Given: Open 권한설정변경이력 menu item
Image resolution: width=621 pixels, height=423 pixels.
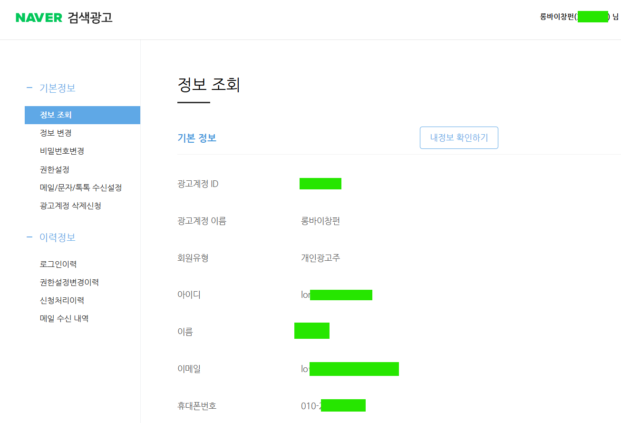Looking at the screenshot, I should coord(69,283).
